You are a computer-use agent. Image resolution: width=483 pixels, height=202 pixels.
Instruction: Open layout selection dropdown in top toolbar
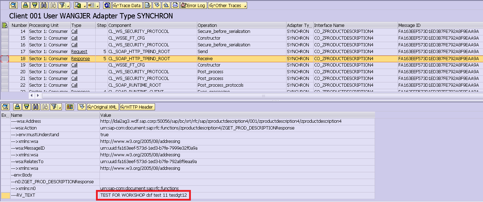93,5
